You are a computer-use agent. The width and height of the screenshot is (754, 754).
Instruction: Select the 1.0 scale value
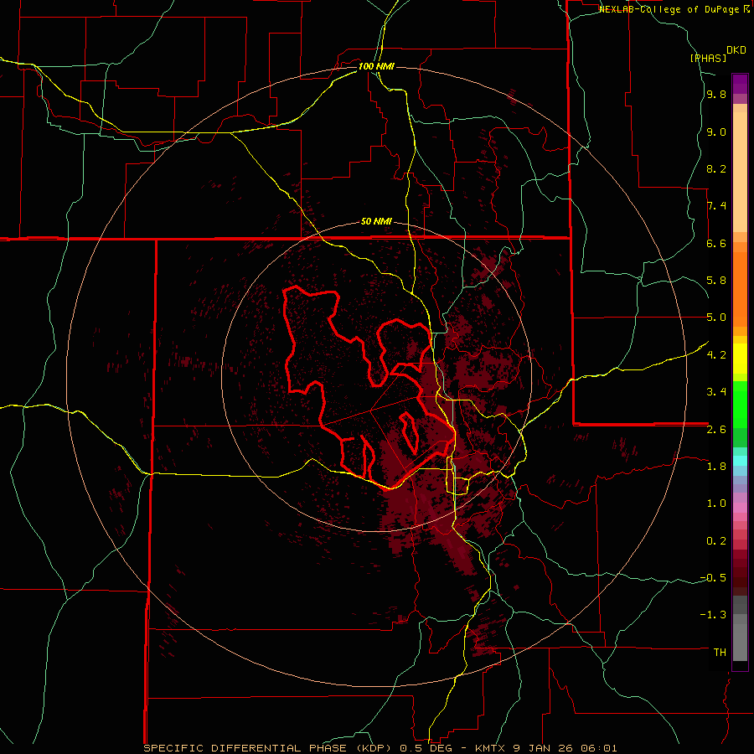point(716,503)
